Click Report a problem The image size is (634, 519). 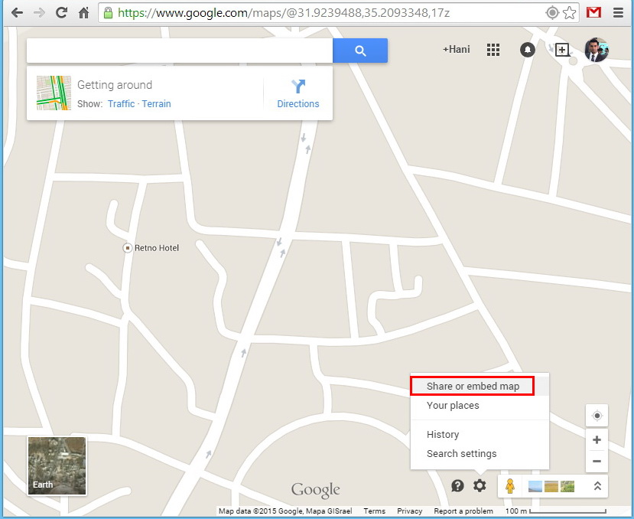pos(463,511)
